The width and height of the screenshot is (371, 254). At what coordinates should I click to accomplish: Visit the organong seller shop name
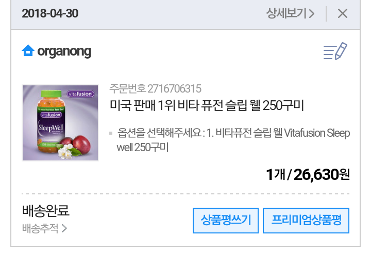point(64,51)
